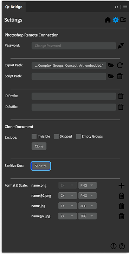
Task: Click the Format & Scale: label
Action: pyautogui.click(x=16, y=186)
